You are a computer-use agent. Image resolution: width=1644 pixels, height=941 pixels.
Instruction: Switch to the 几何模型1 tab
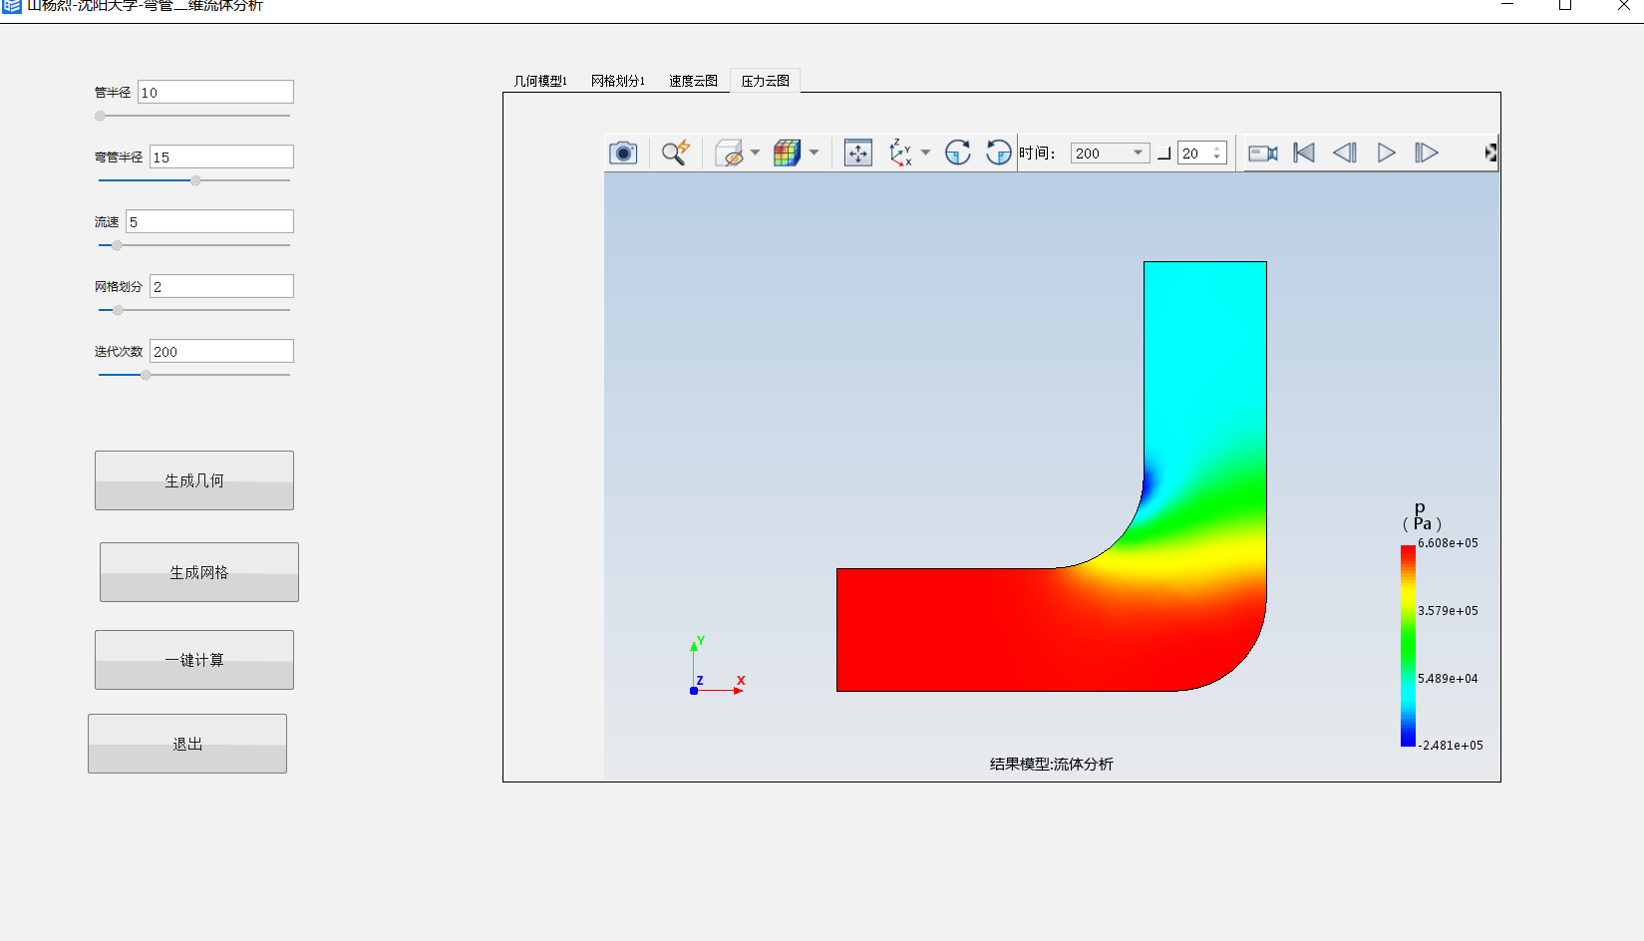pyautogui.click(x=540, y=81)
